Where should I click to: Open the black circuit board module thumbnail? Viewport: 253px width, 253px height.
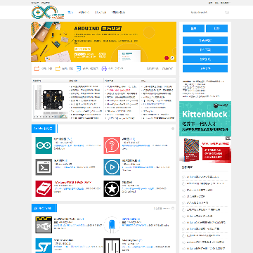pos(51,101)
